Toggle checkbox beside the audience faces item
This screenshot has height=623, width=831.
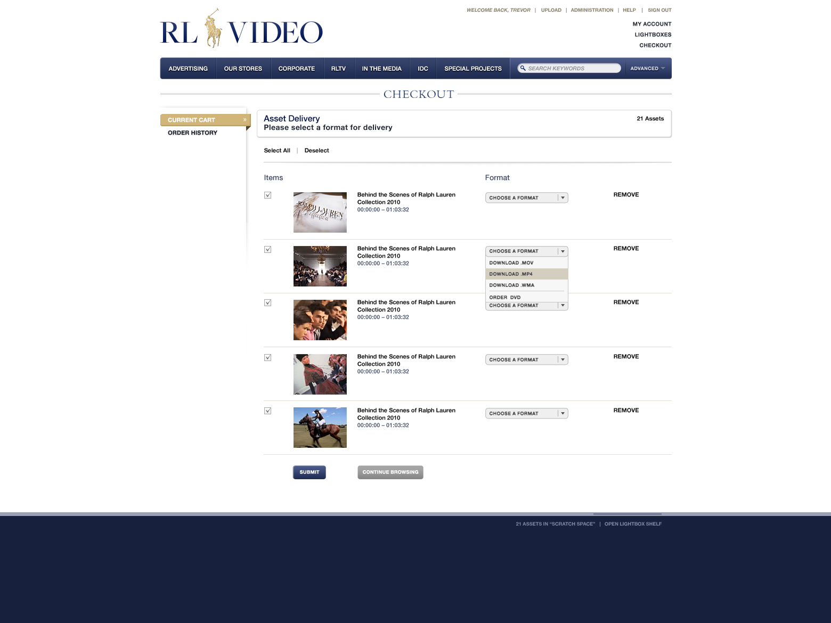pyautogui.click(x=268, y=303)
